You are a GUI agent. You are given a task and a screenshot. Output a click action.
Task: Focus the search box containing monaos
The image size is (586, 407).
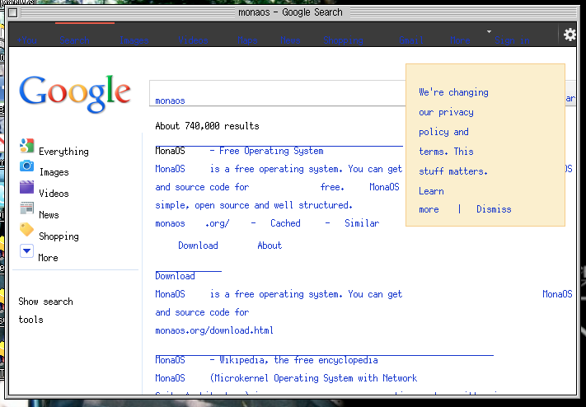point(278,93)
